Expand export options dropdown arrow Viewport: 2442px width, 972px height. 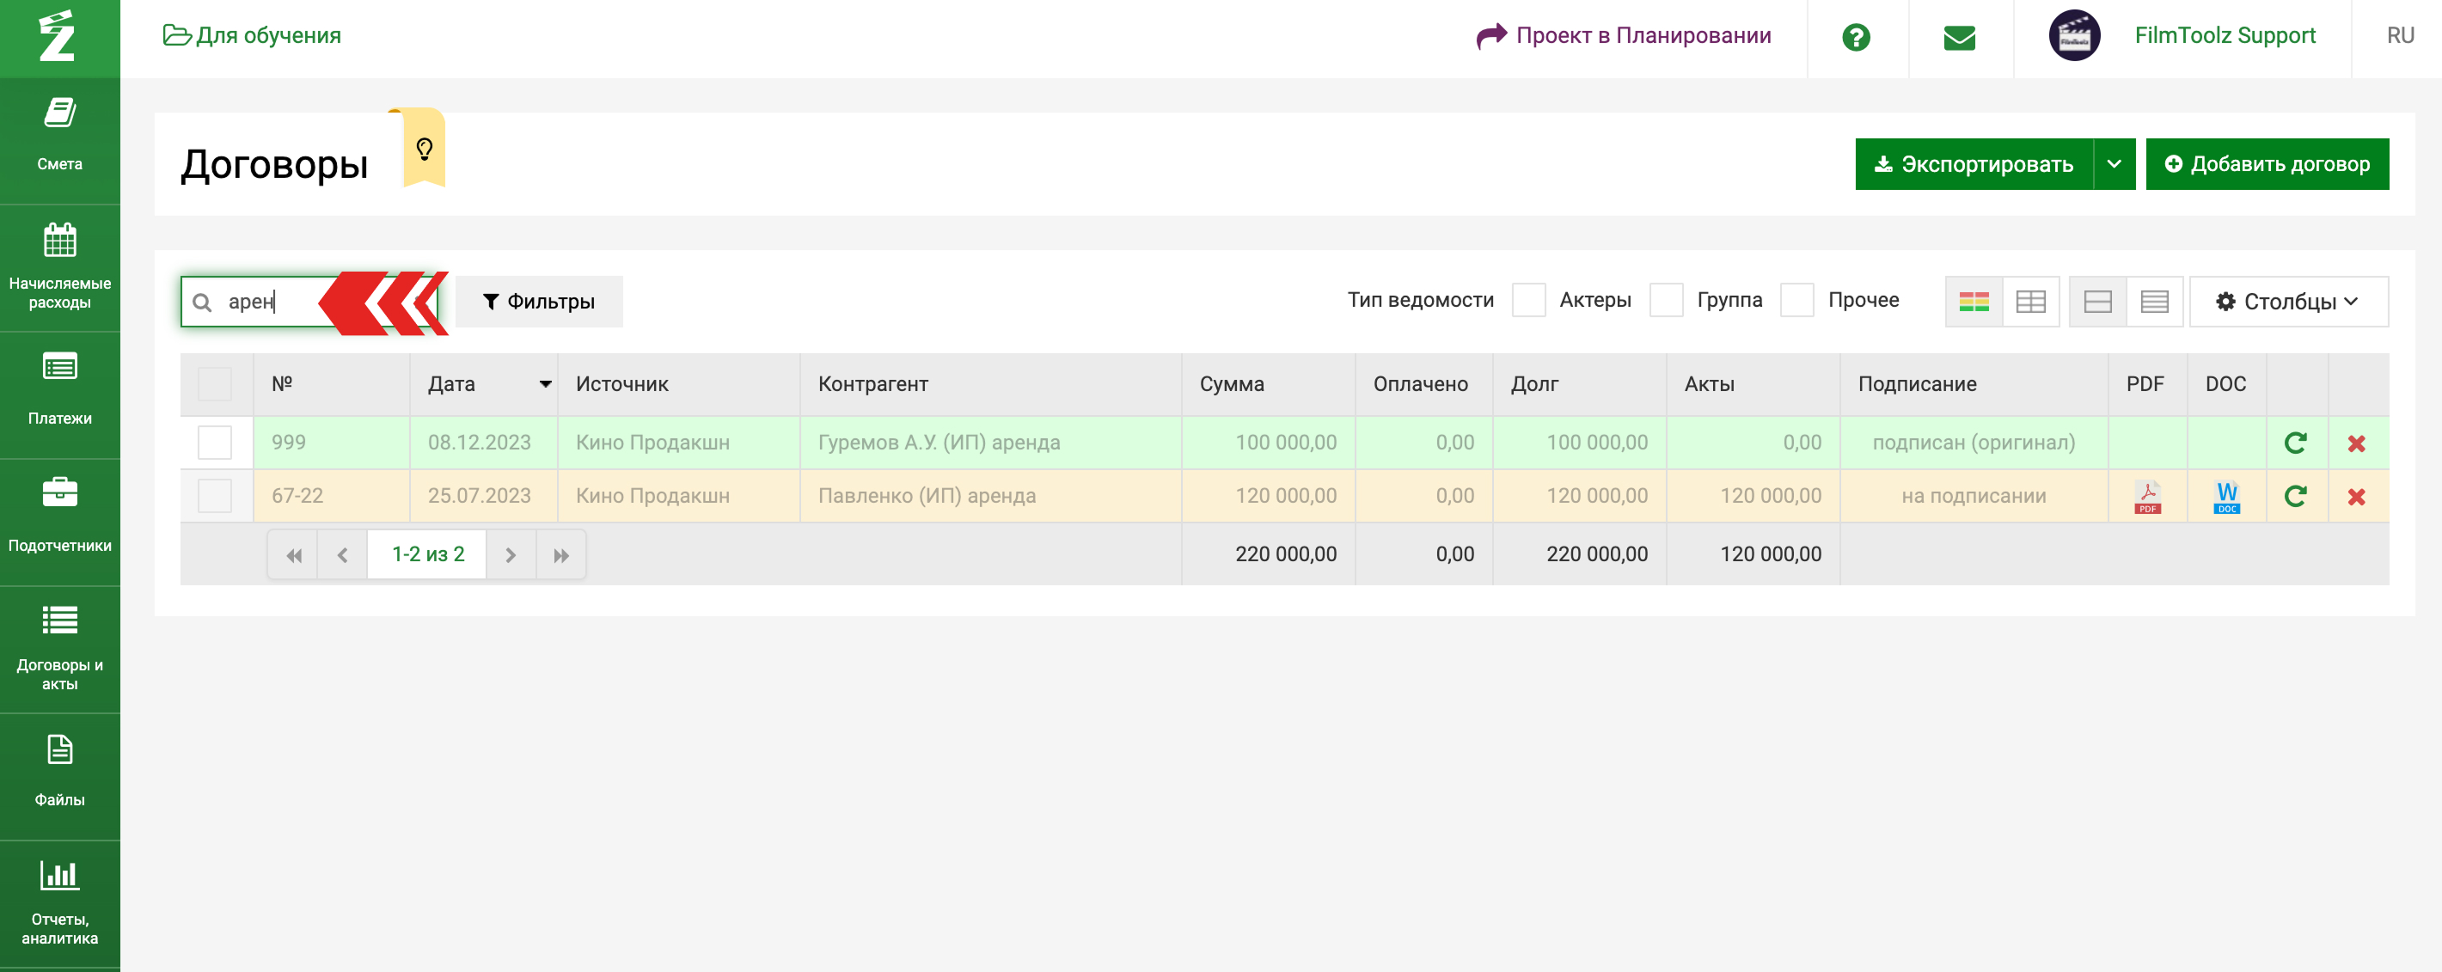[2114, 164]
